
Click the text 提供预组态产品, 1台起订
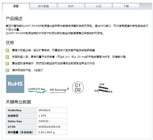(x=27, y=70)
